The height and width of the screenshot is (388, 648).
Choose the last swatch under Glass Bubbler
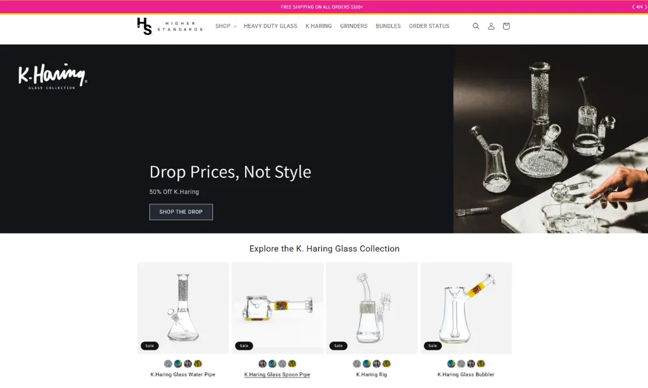481,364
